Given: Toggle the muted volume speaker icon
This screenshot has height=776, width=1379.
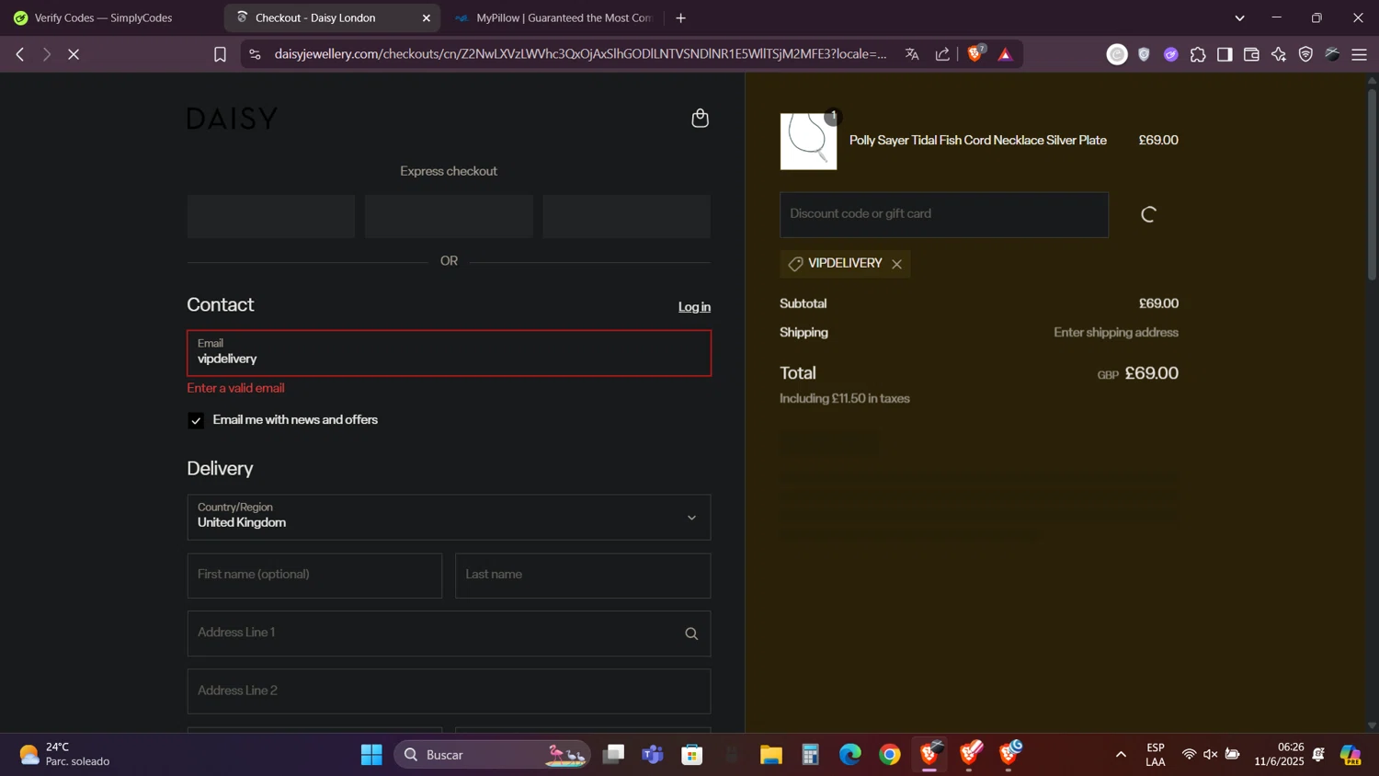Looking at the screenshot, I should (1210, 755).
